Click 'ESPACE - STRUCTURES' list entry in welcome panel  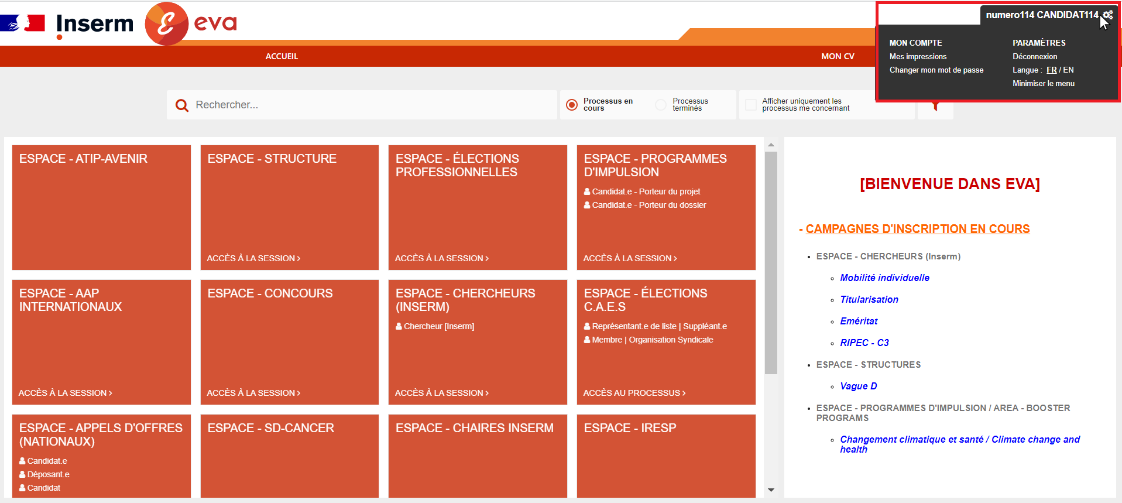point(869,364)
